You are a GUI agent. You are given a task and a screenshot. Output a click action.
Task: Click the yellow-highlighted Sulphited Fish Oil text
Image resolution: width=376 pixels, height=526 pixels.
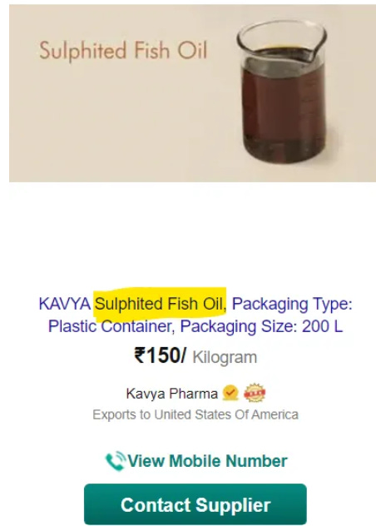point(160,304)
